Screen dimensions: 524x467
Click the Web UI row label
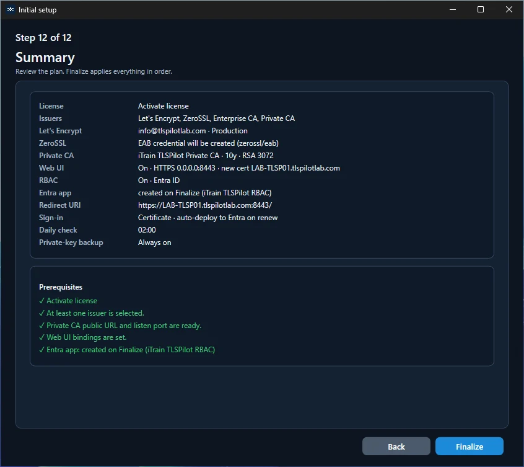pos(51,168)
